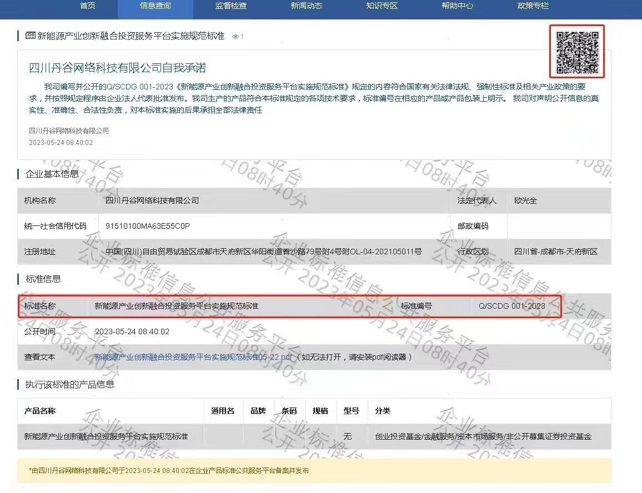Select the 标准名称 value in 标准信息 table
This screenshot has height=493, width=642.
[177, 306]
